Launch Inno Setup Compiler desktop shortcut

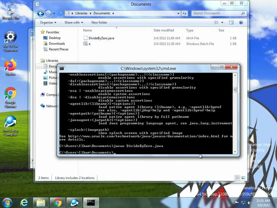[11, 126]
